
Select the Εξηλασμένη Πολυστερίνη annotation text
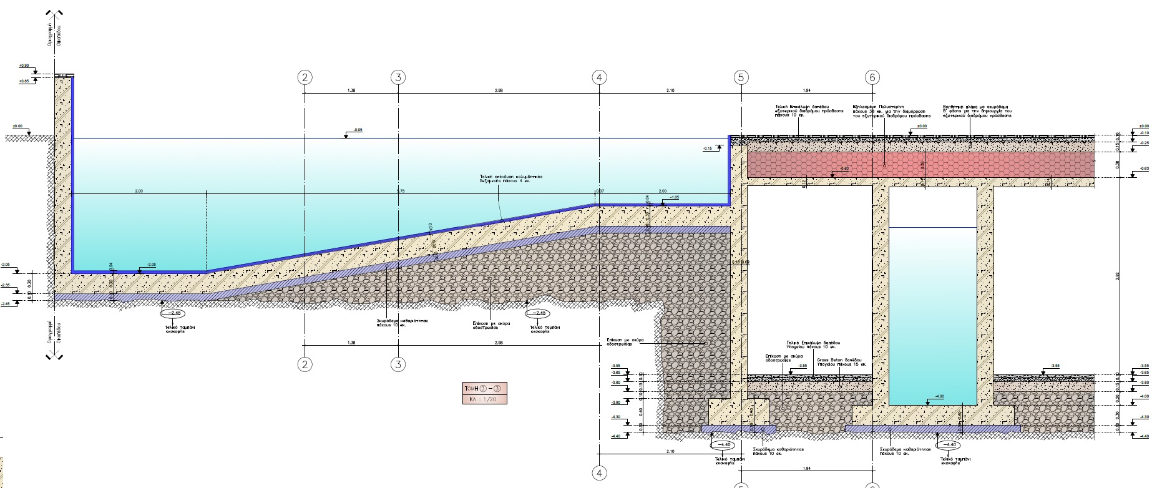pyautogui.click(x=891, y=111)
